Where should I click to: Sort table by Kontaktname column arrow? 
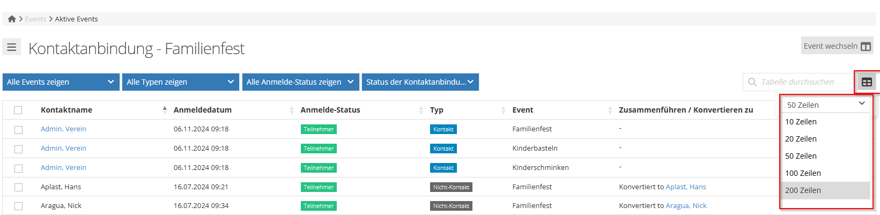[x=165, y=110]
